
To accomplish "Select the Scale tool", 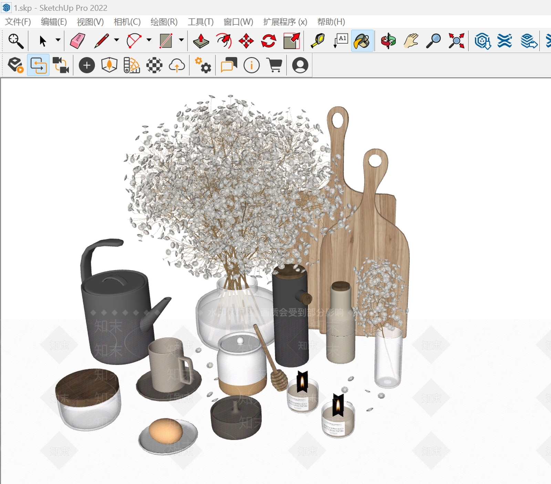I will pyautogui.click(x=292, y=41).
